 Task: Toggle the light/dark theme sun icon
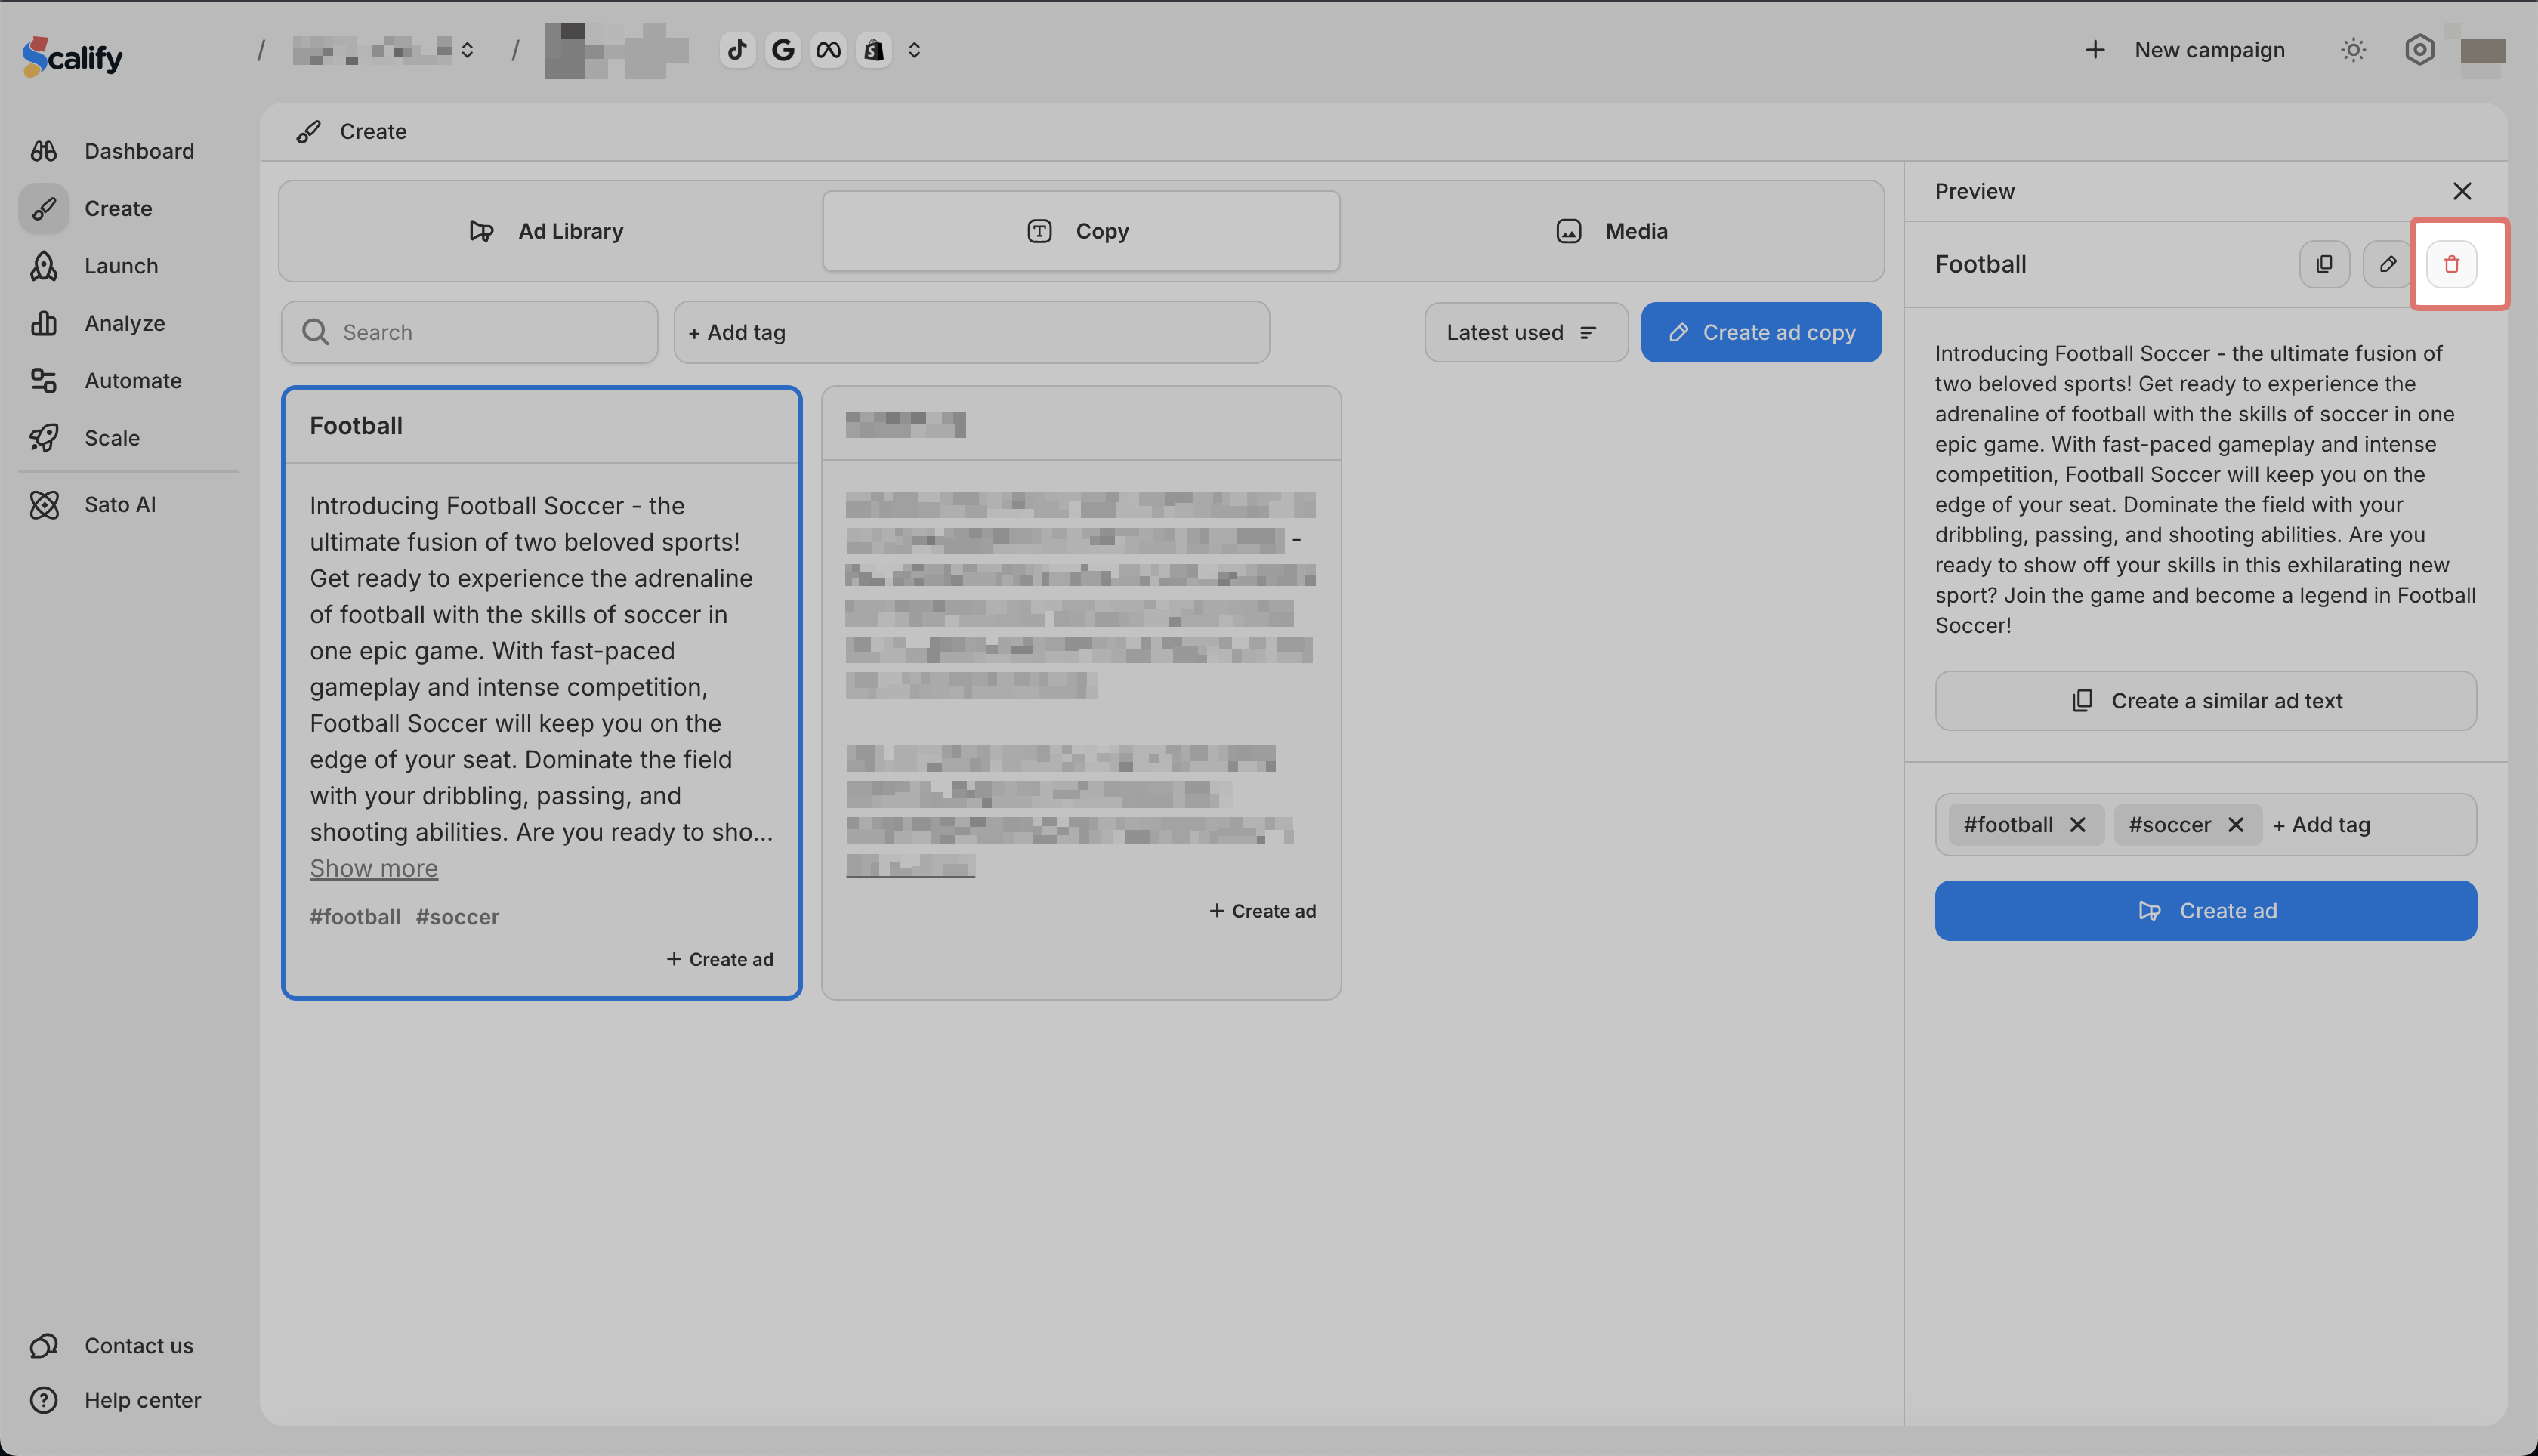click(x=2353, y=50)
